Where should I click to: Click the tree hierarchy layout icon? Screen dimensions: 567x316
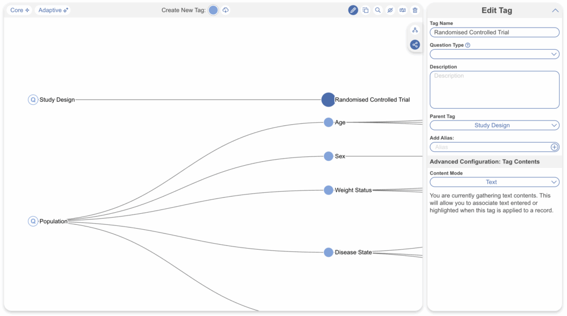pos(415,30)
